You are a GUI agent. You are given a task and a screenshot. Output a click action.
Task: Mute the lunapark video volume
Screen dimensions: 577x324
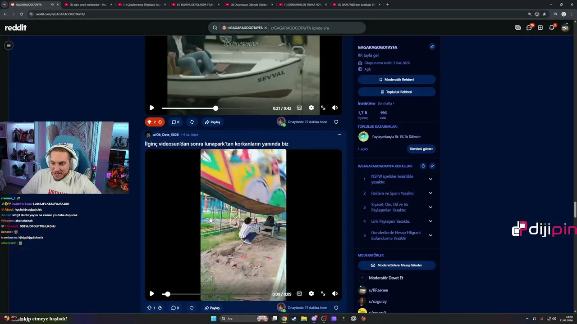pyautogui.click(x=334, y=294)
